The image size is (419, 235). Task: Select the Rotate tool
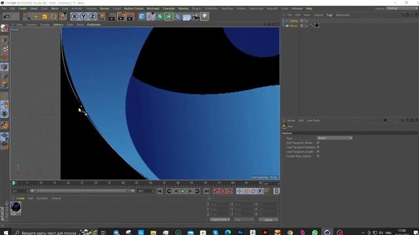[x=54, y=16]
